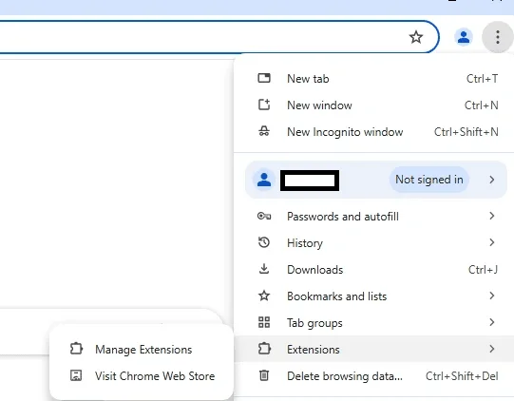Click the Tab groups grid icon
This screenshot has height=401, width=514.
(264, 322)
